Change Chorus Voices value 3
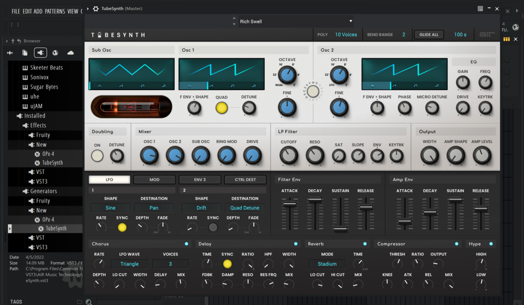 point(170,264)
